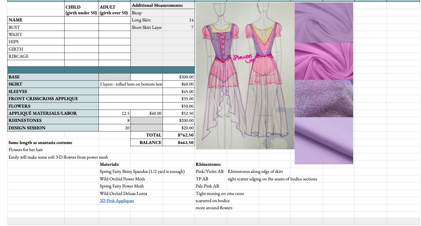Click the Pink/Violet AB rhinestone cell
Image resolution: width=421 pixels, height=226 pixels.
(x=210, y=171)
